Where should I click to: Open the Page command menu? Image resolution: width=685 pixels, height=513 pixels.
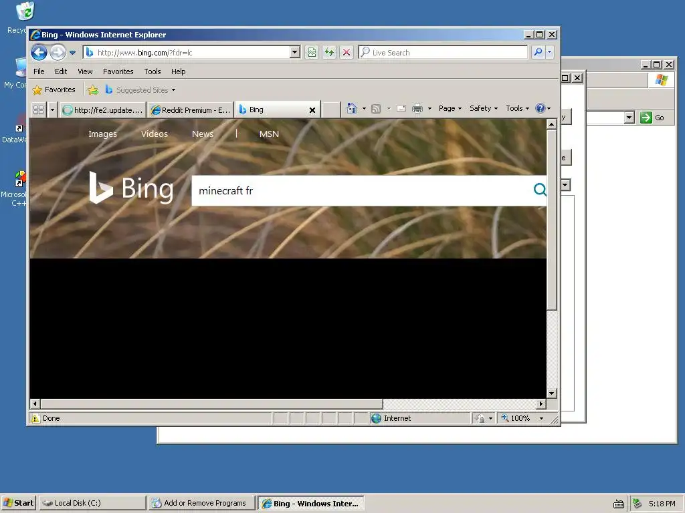pyautogui.click(x=450, y=108)
